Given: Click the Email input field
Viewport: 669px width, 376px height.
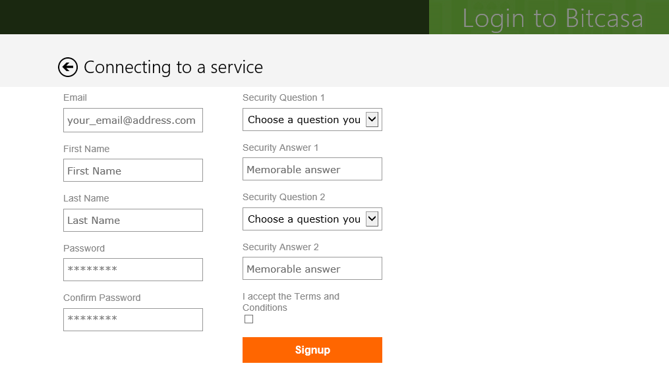Looking at the screenshot, I should point(133,121).
